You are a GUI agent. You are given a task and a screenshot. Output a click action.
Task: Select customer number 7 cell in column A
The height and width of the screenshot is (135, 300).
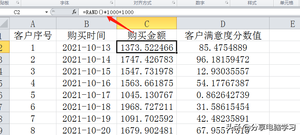[33, 118]
